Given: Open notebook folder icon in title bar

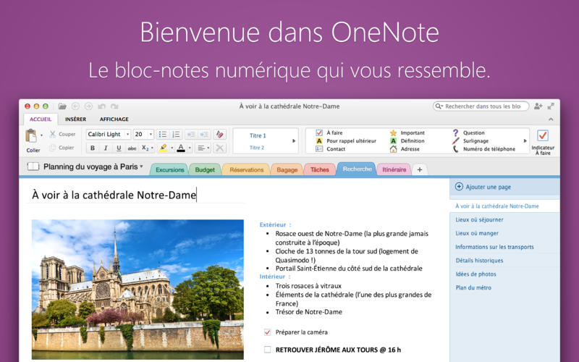Looking at the screenshot, I should (62, 106).
